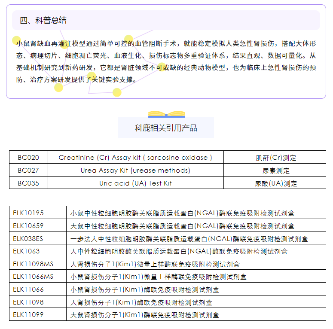Click product code ELK11066

click(x=28, y=289)
